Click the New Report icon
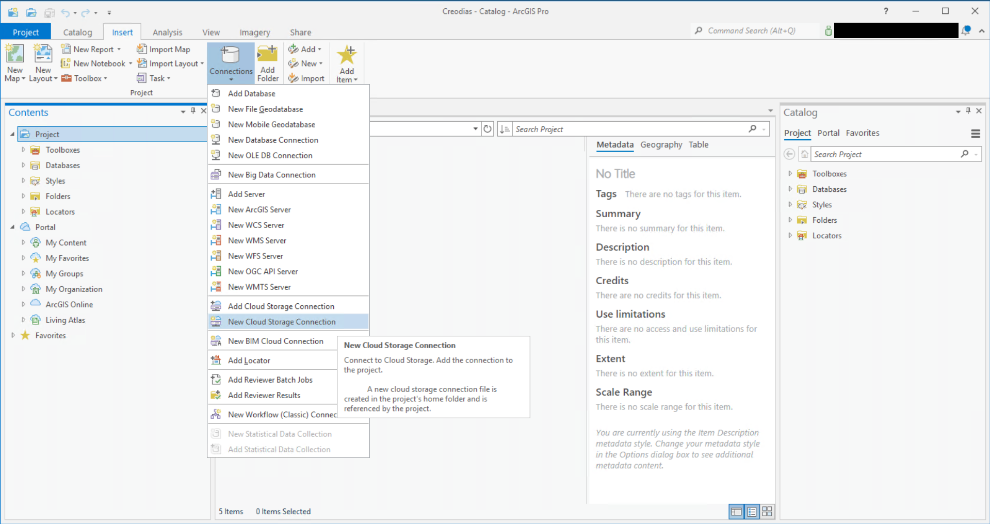 (x=67, y=48)
